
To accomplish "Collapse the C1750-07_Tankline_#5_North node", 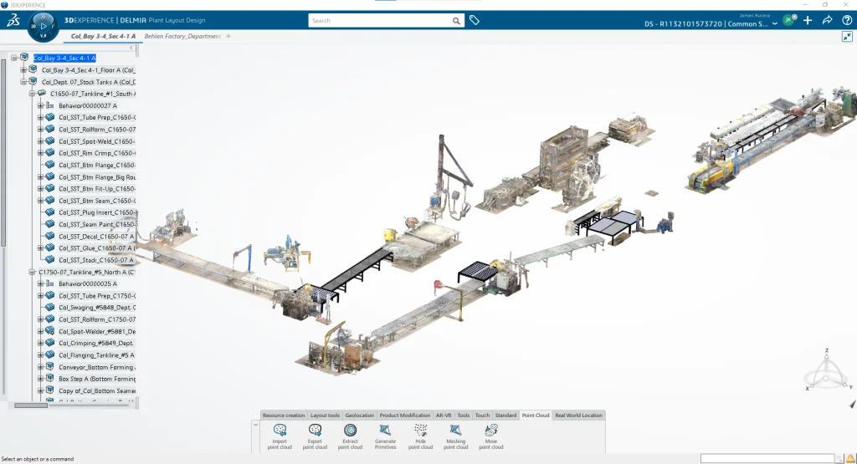I will [31, 272].
